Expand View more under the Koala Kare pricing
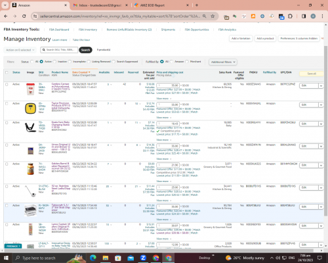This screenshot has height=263, width=328. point(164,140)
